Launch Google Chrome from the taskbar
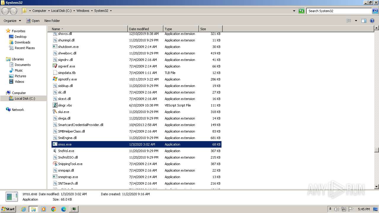Screen dimensions: 379x213 (54, 209)
